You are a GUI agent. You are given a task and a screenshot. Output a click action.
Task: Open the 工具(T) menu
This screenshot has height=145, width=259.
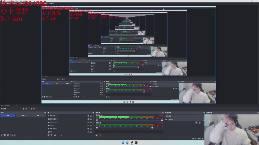pos(46,4)
